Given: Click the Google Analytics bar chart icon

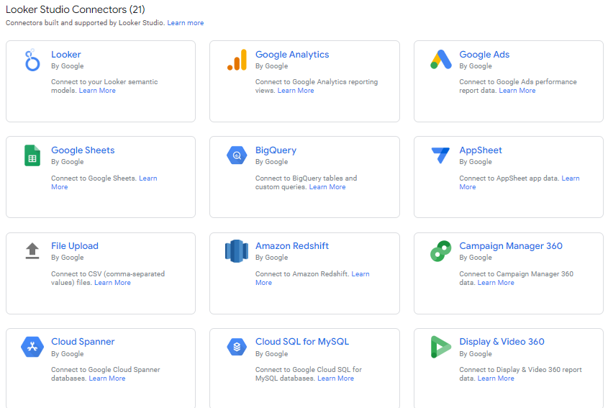Looking at the screenshot, I should tap(237, 60).
